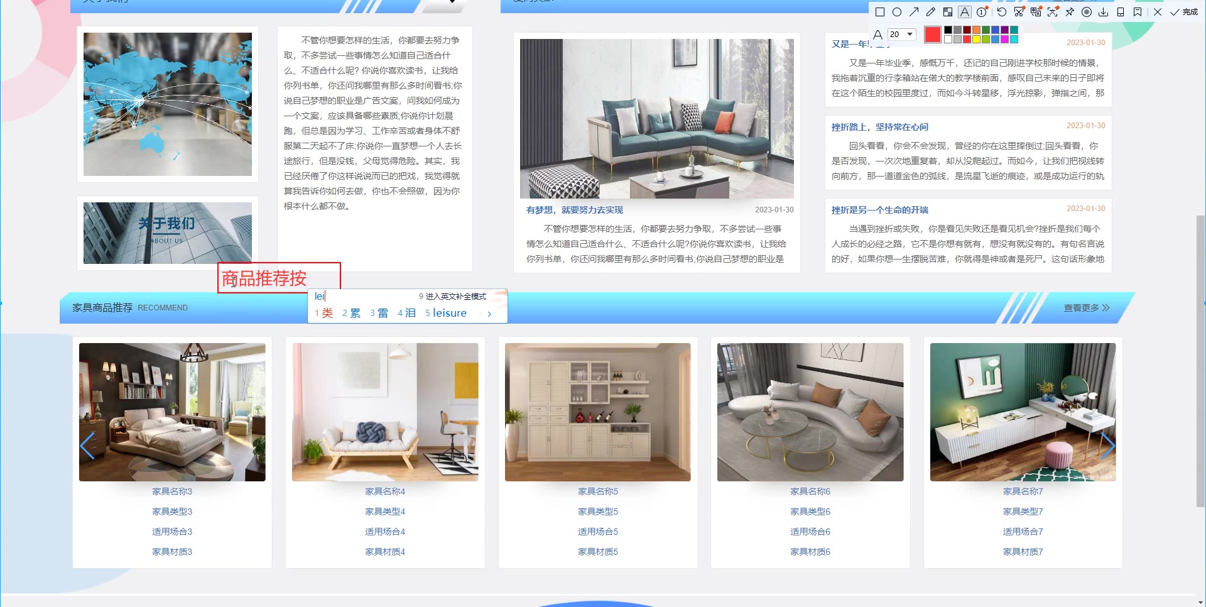The width and height of the screenshot is (1206, 607).
Task: Undo the last annotation
Action: point(1002,12)
